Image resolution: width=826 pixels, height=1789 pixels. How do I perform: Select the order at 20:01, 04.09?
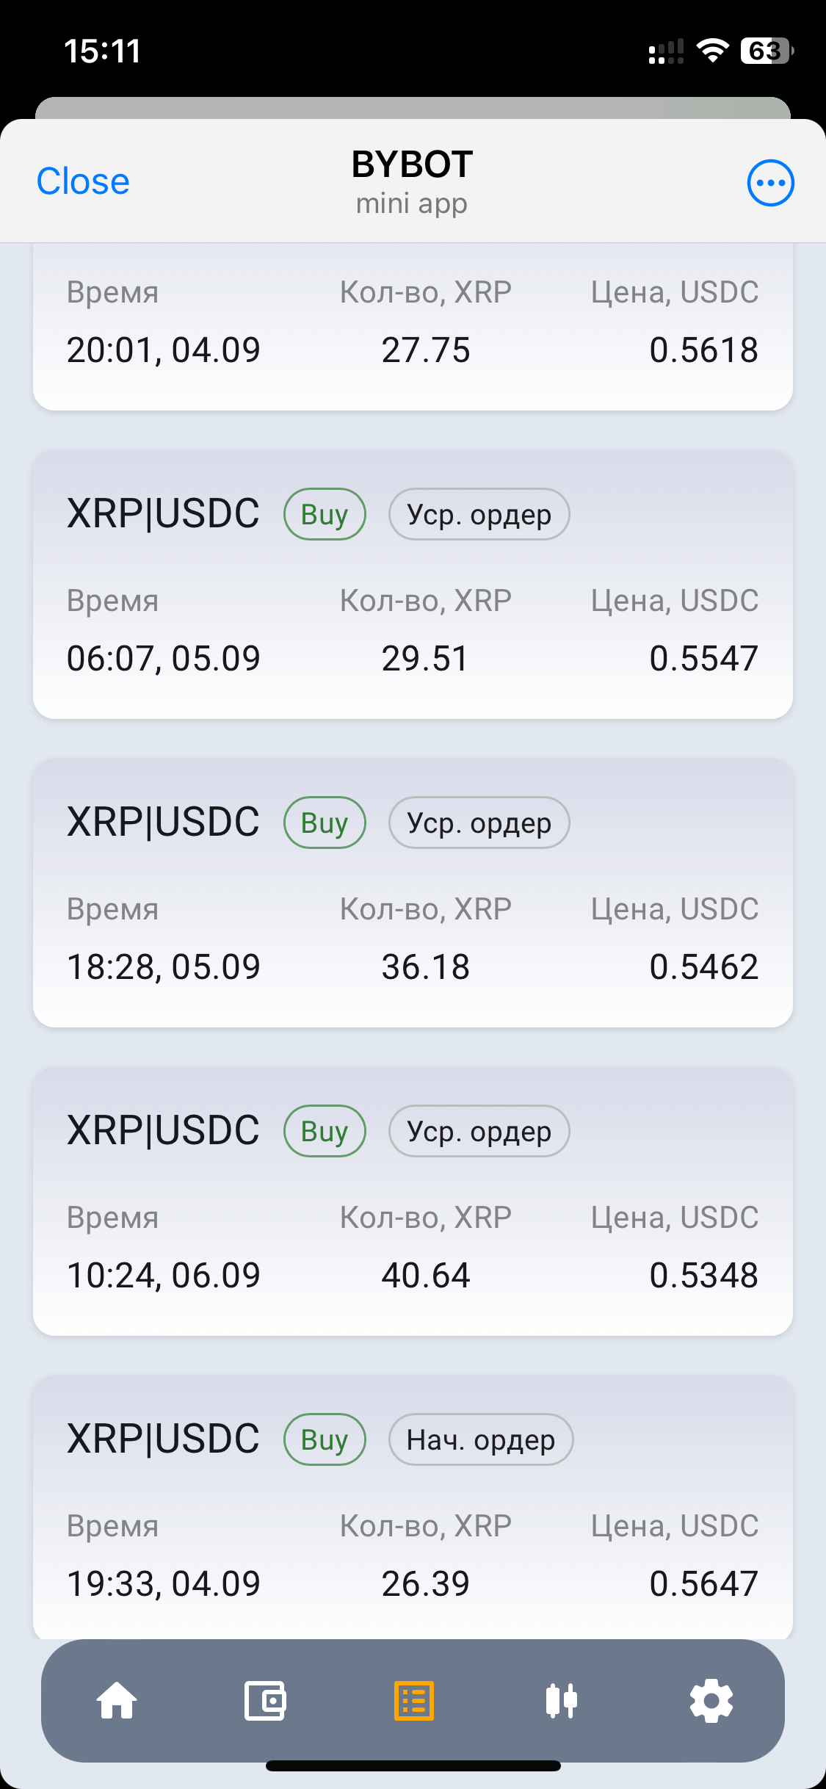[413, 327]
